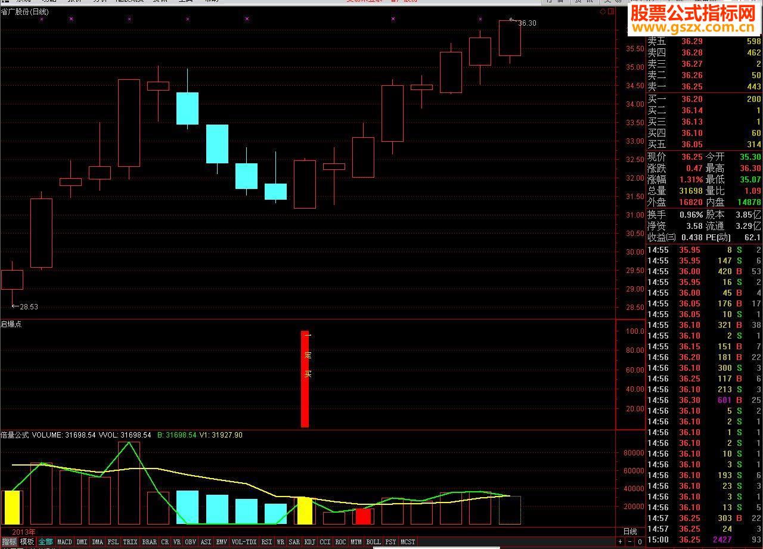
Task: Pick the BRAR indicator tab
Action: [149, 542]
